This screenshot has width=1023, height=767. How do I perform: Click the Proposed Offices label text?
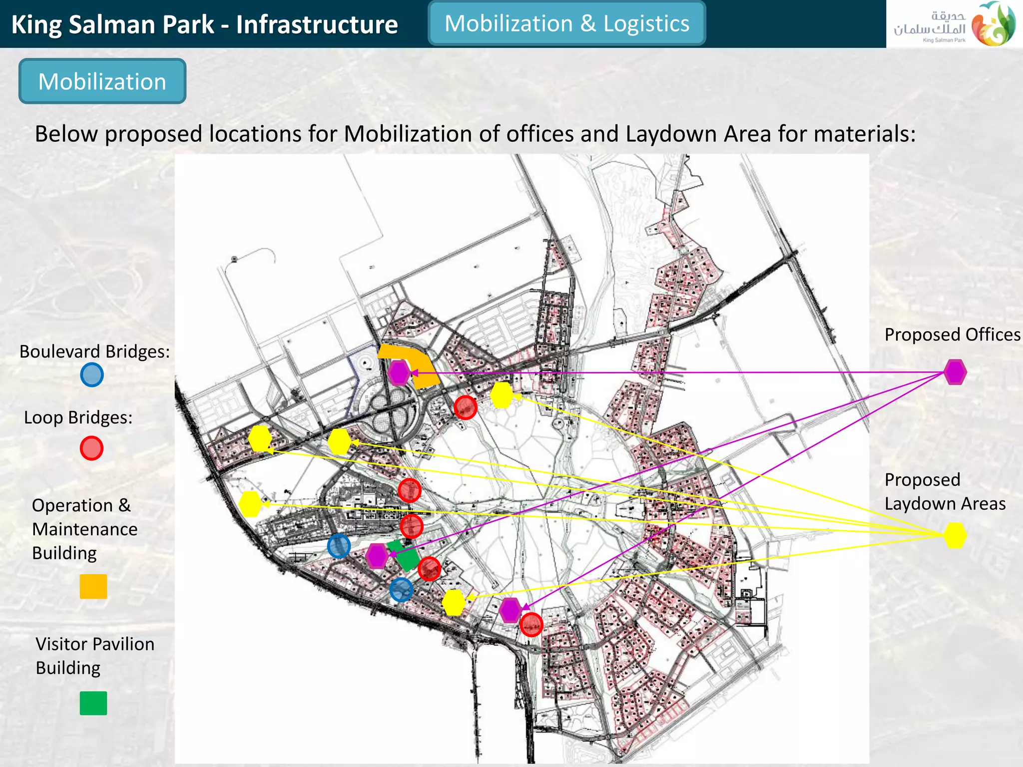coord(952,335)
